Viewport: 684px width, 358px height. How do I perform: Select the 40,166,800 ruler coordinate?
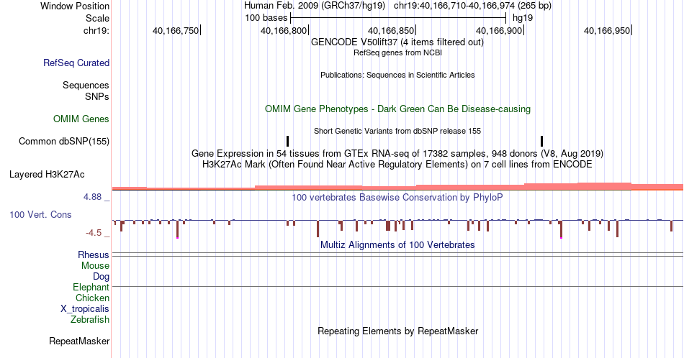pos(284,30)
